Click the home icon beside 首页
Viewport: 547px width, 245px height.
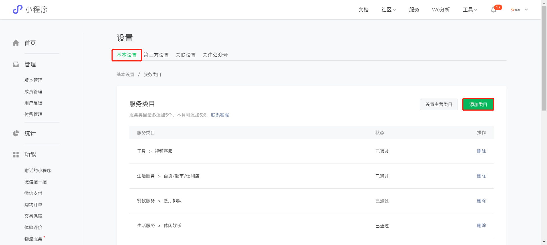pyautogui.click(x=16, y=43)
